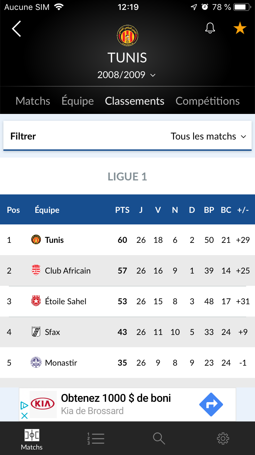Switch to the Matchs tab
Image resolution: width=255 pixels, height=455 pixels.
tap(33, 101)
